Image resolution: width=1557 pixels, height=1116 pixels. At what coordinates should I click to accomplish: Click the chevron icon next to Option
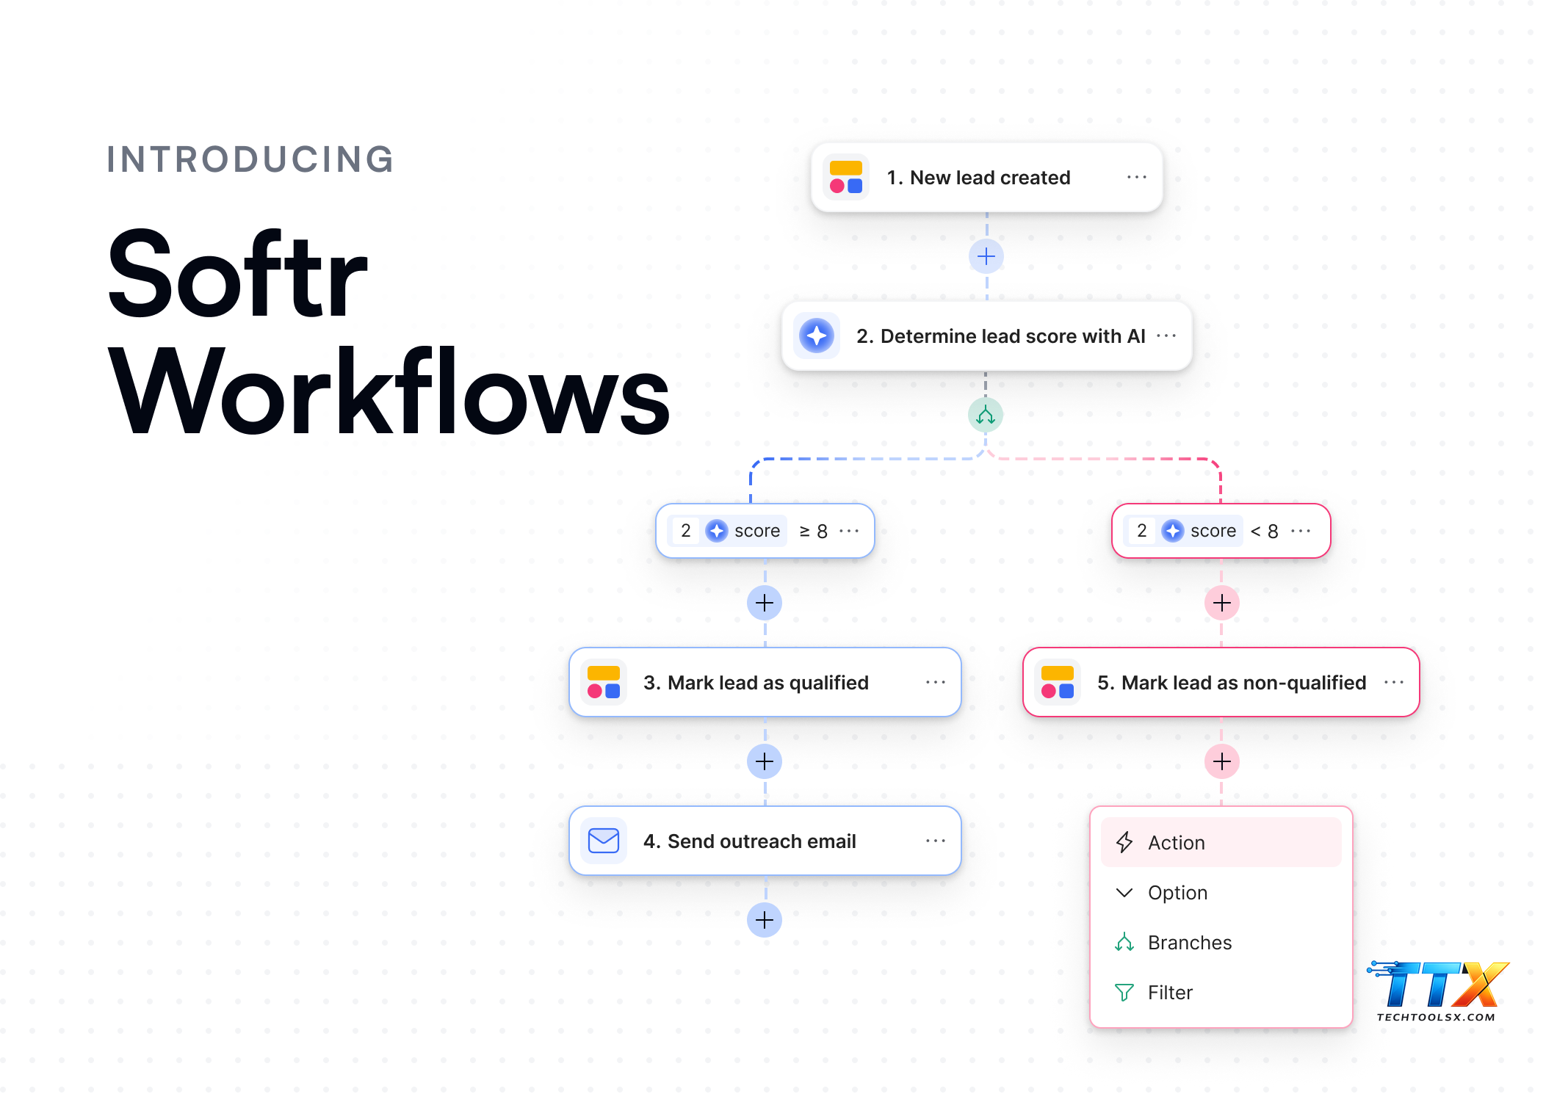[x=1124, y=892]
